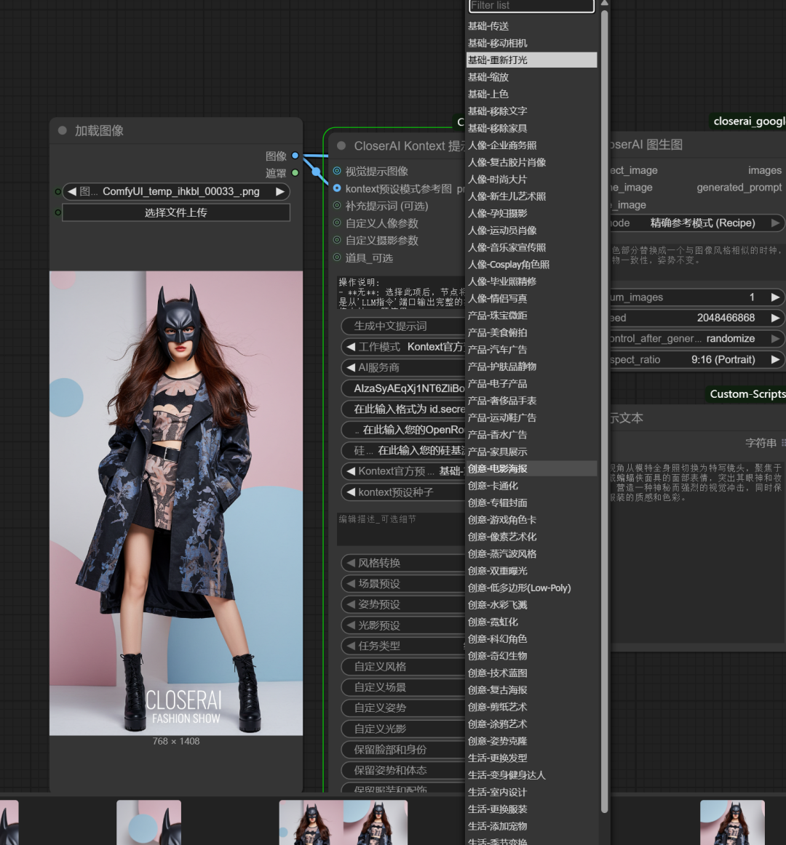Choose 产品-香水广告 from the list
Screen dimensions: 786x845
coord(531,434)
